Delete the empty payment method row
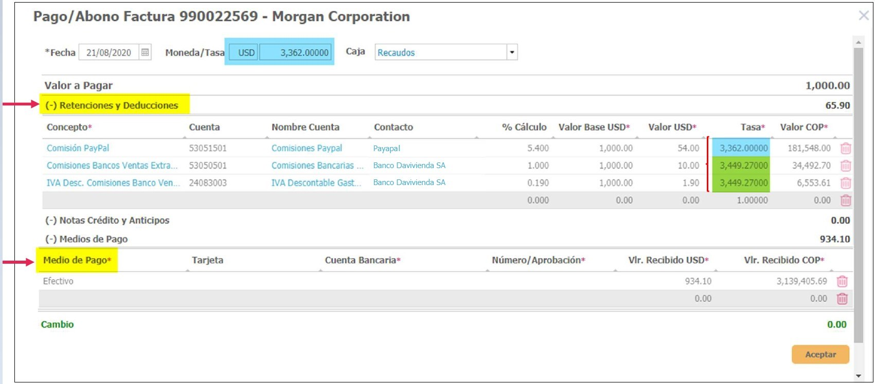The width and height of the screenshot is (875, 384). click(x=842, y=299)
